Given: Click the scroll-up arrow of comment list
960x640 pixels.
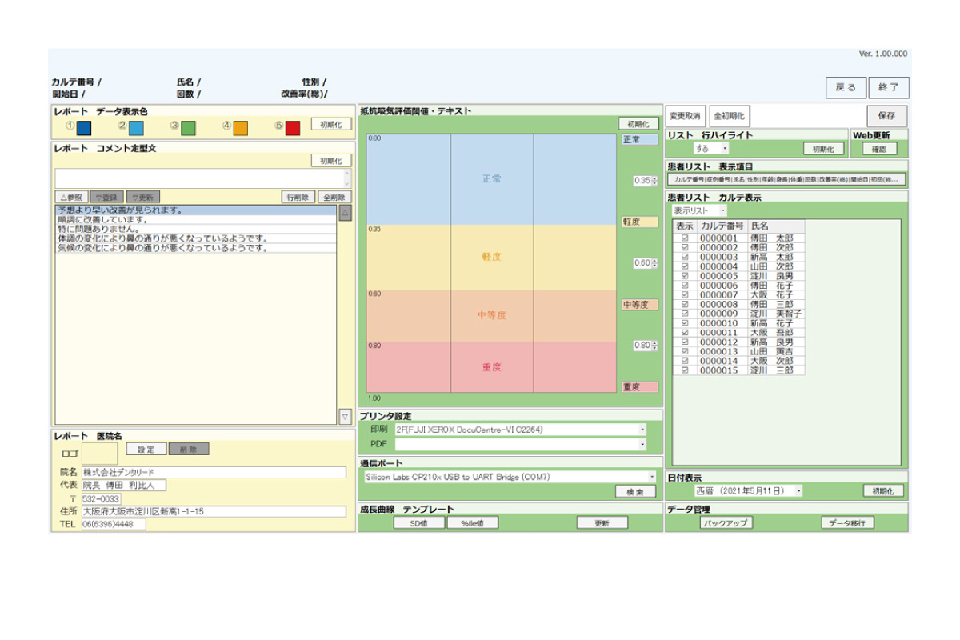Looking at the screenshot, I should click(x=346, y=213).
